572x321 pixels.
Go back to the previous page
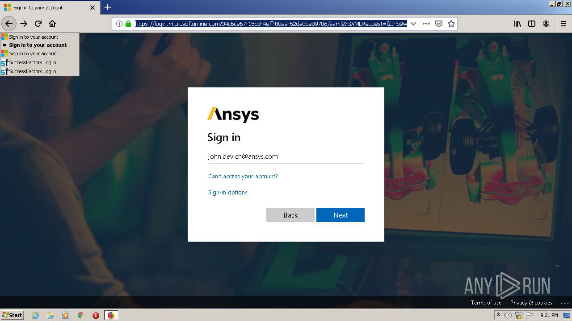[x=9, y=24]
